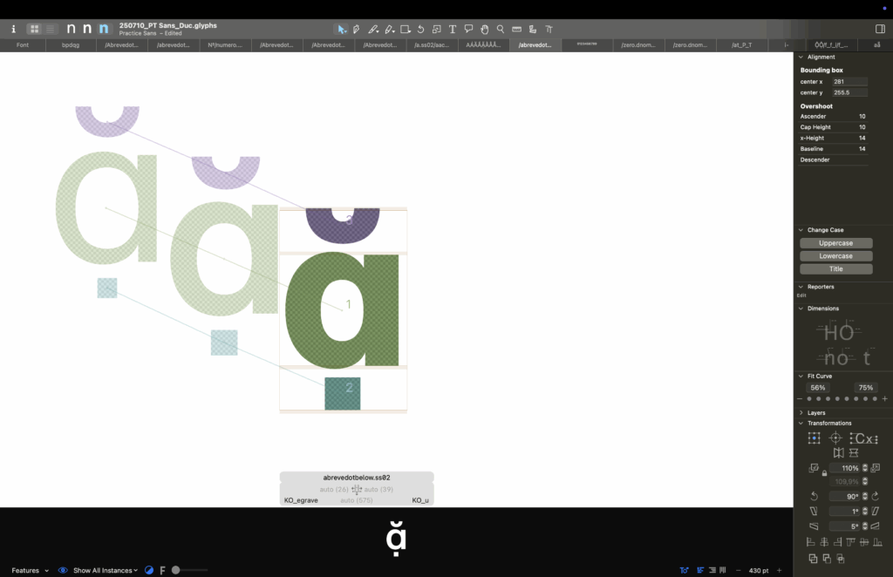
Task: Switch to the bpdqg tab
Action: point(71,45)
